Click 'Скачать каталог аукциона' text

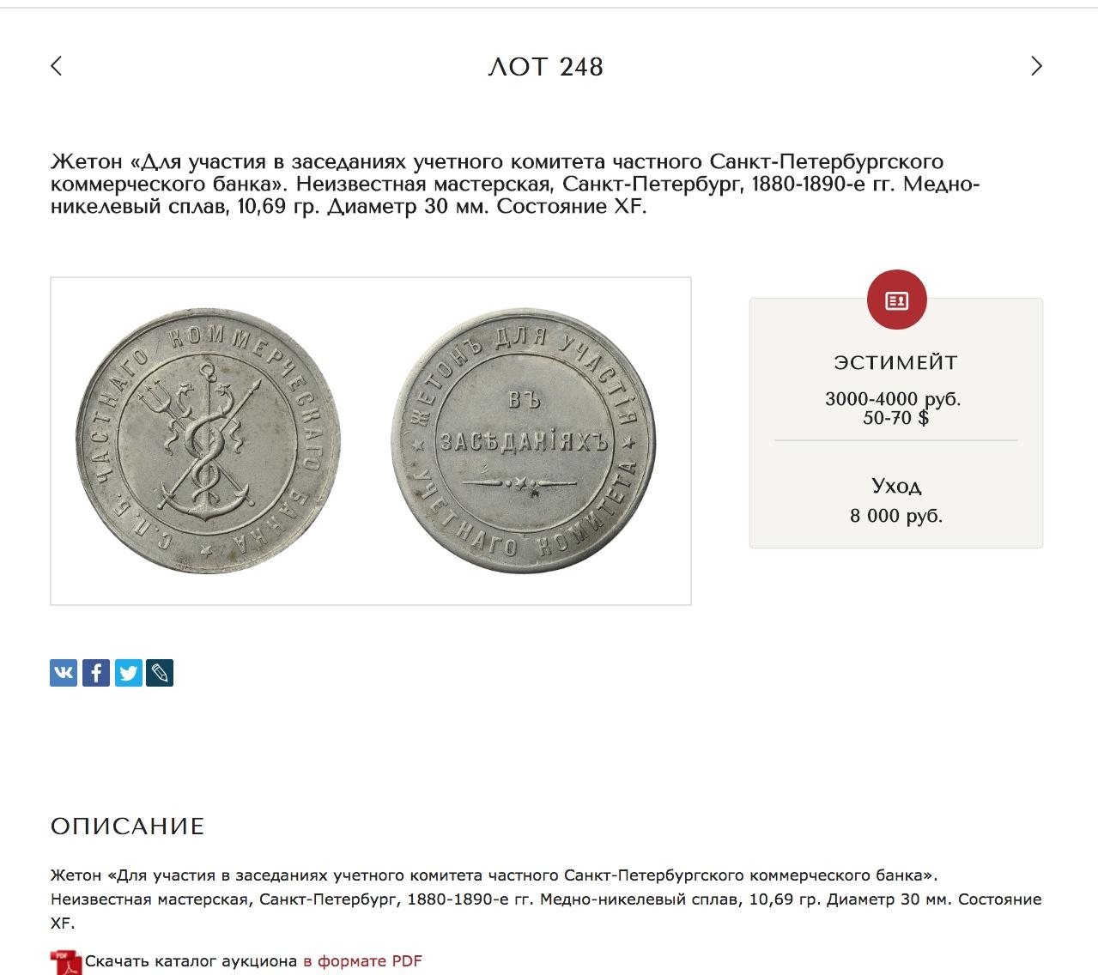(191, 961)
